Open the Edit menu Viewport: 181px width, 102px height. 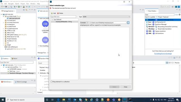point(5,4)
